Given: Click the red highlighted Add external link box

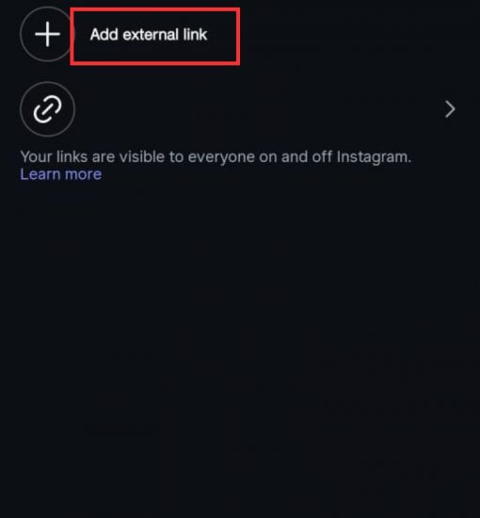Looking at the screenshot, I should (155, 37).
